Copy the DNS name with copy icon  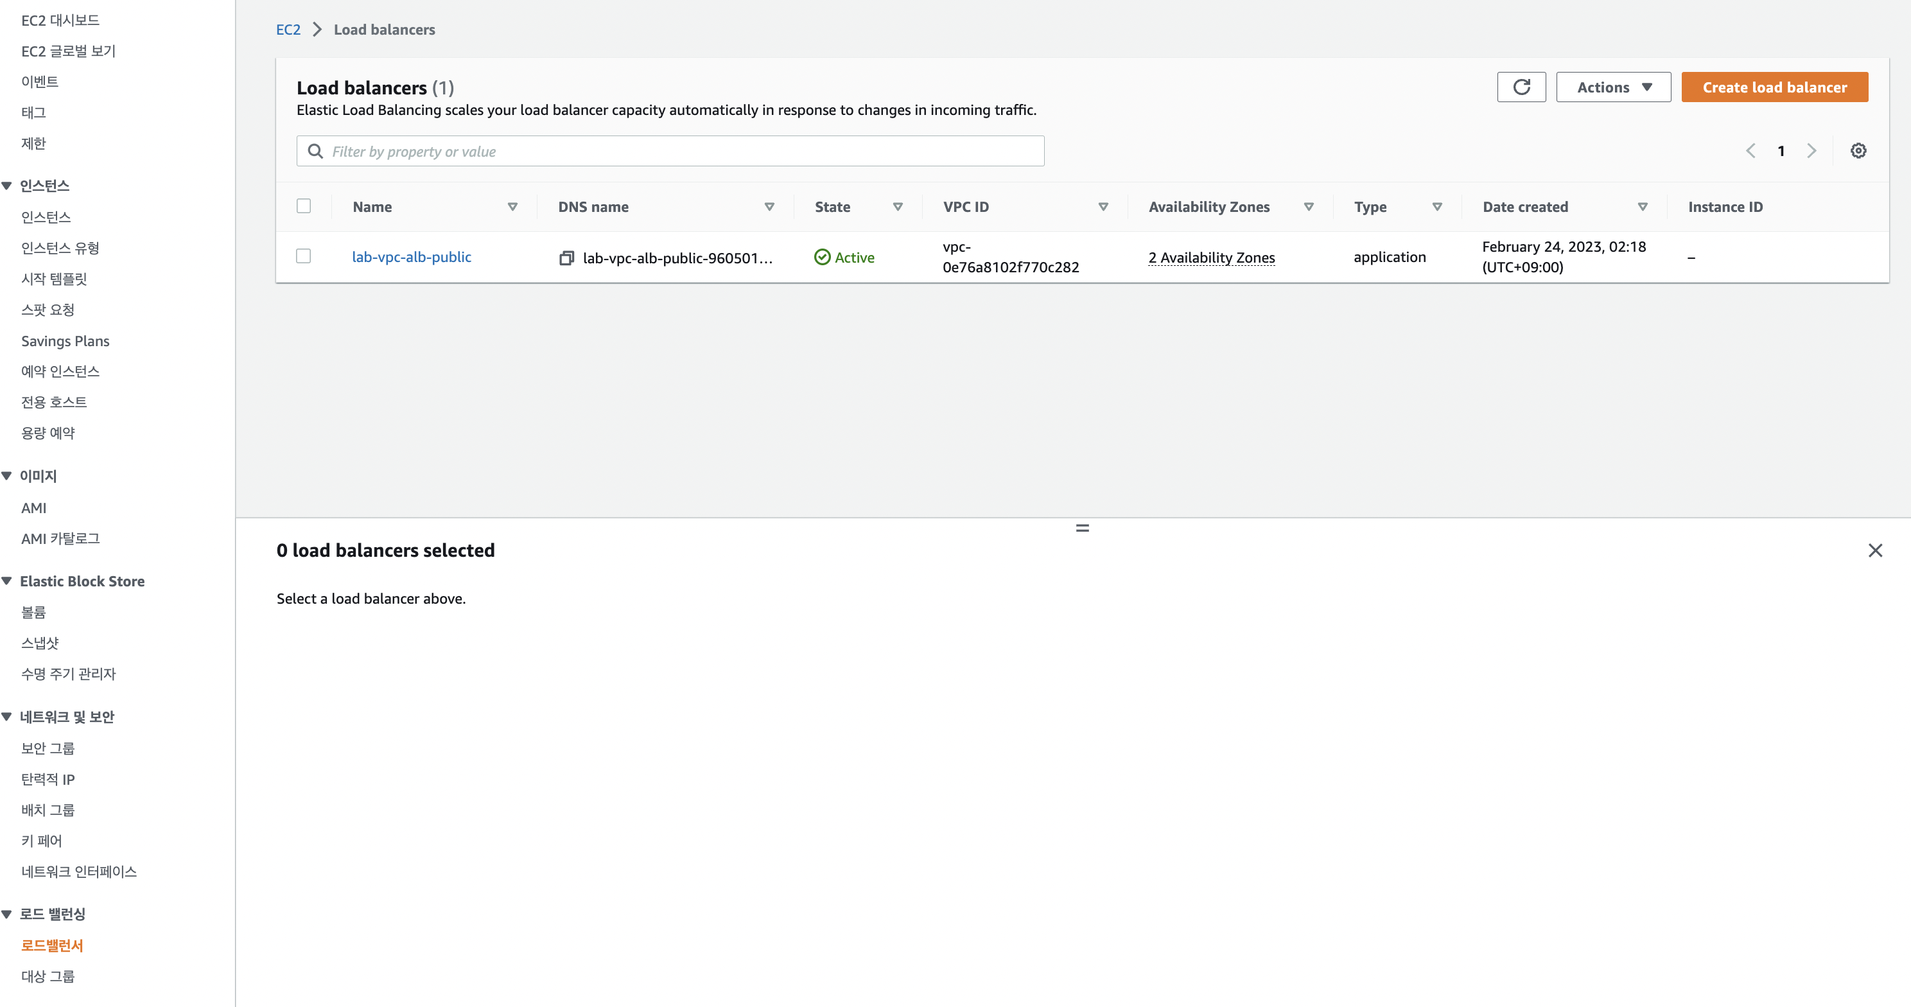[x=566, y=258]
